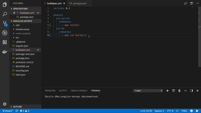Open protractor.conf.js file
The image size is (201, 113).
tap(25, 62)
